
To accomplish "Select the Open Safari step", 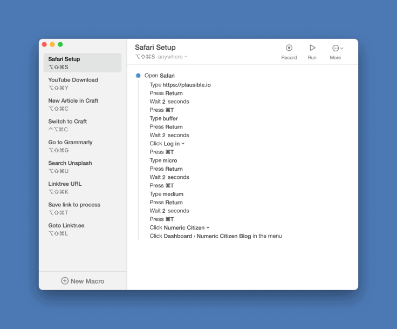I will click(x=159, y=76).
